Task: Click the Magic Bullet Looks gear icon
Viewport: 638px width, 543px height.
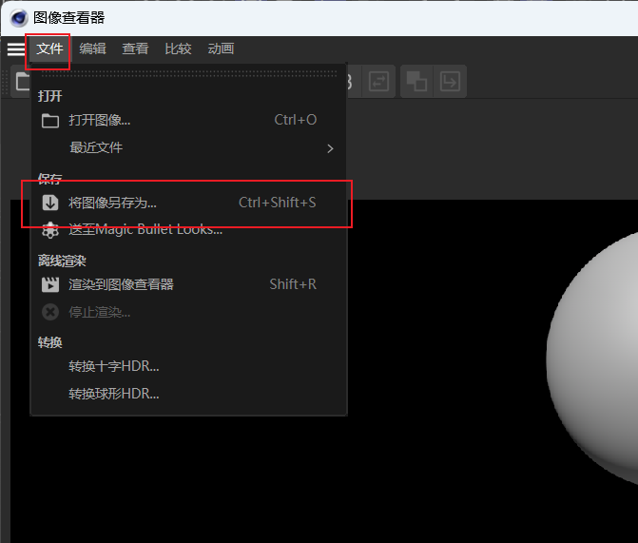Action: click(50, 230)
